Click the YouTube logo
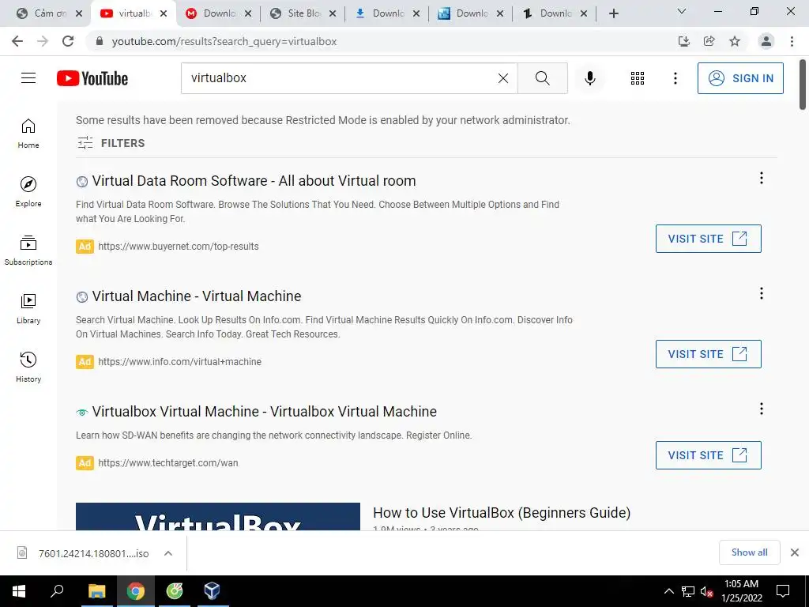The image size is (809, 607). tap(92, 78)
